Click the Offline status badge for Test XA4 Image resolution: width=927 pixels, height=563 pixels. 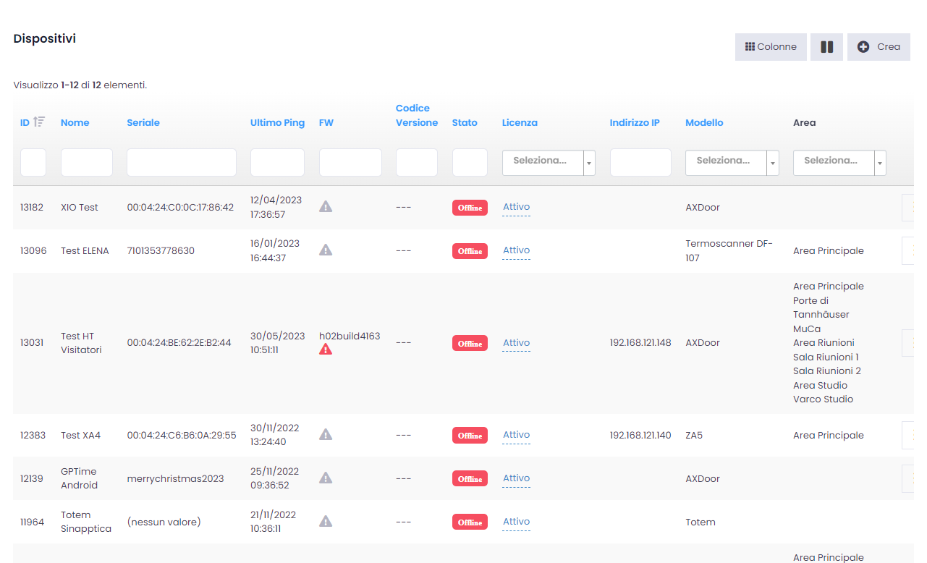coord(470,436)
